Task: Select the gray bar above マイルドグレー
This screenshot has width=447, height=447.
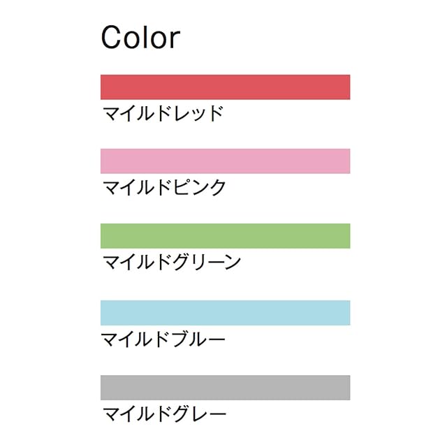Action: pos(225,388)
